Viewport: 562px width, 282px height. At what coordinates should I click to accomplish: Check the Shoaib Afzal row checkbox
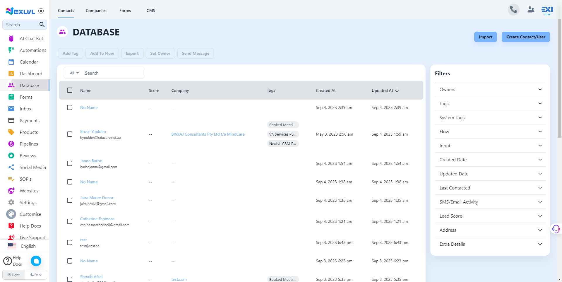pyautogui.click(x=70, y=279)
